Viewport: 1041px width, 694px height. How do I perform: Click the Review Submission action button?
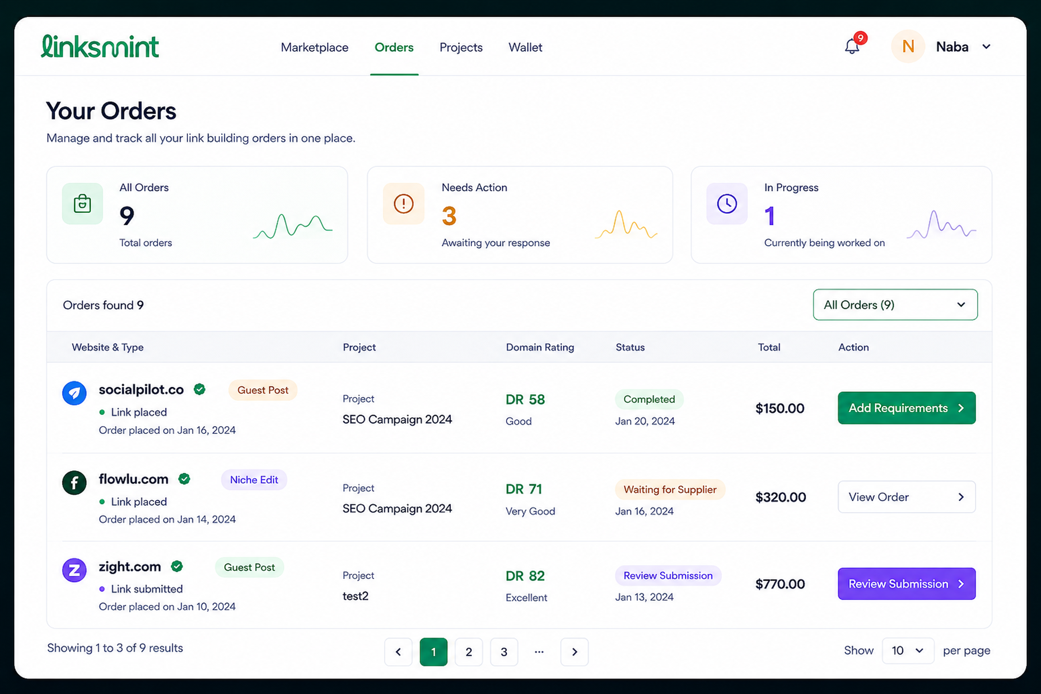pos(906,584)
